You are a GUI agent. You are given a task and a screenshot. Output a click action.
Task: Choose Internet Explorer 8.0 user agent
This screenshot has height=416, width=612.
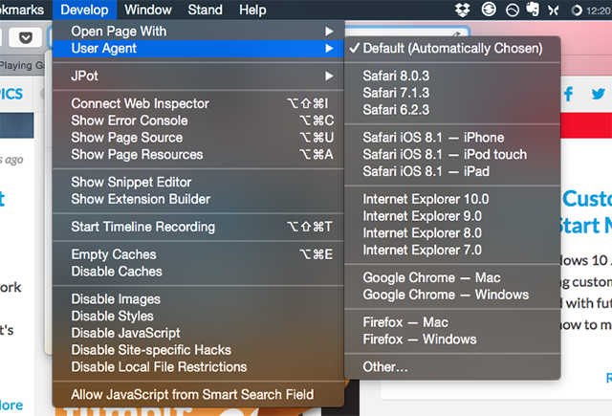452,233
